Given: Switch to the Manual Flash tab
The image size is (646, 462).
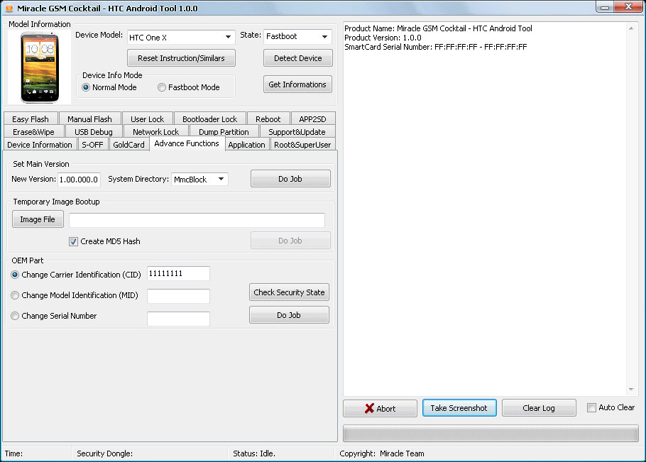Looking at the screenshot, I should click(89, 119).
